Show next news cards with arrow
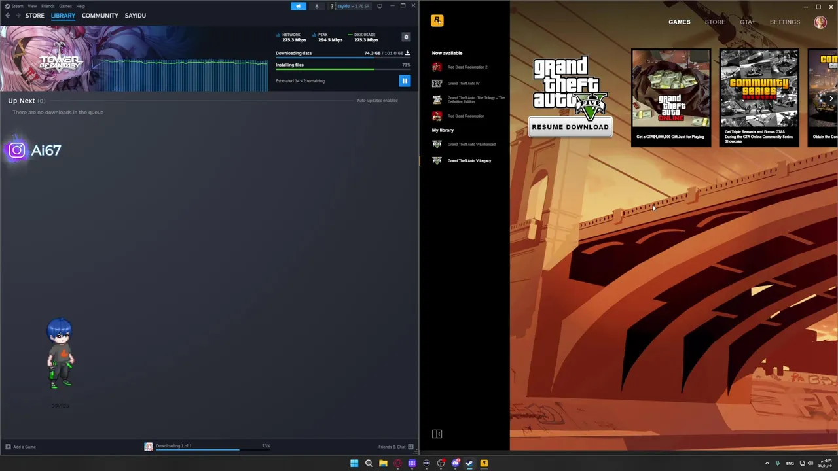Image resolution: width=838 pixels, height=471 pixels. point(831,99)
